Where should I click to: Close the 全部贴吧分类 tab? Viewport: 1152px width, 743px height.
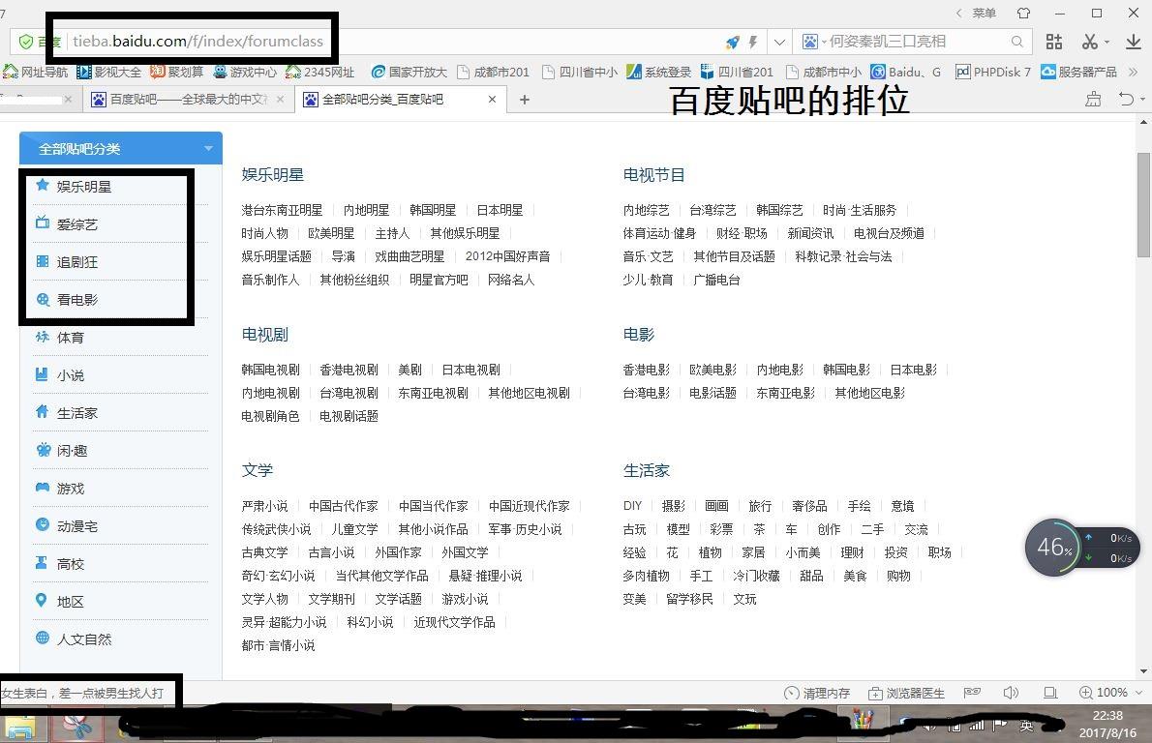click(x=492, y=99)
